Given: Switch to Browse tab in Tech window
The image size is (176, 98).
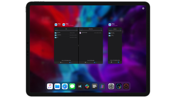Looking at the screenshot, I should 71,63.
